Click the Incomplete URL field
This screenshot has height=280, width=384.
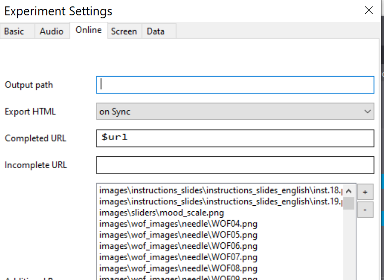point(235,165)
